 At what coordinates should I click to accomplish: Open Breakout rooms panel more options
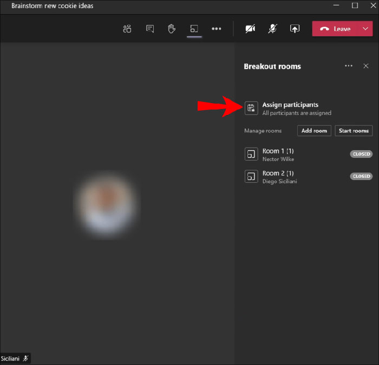coord(349,66)
